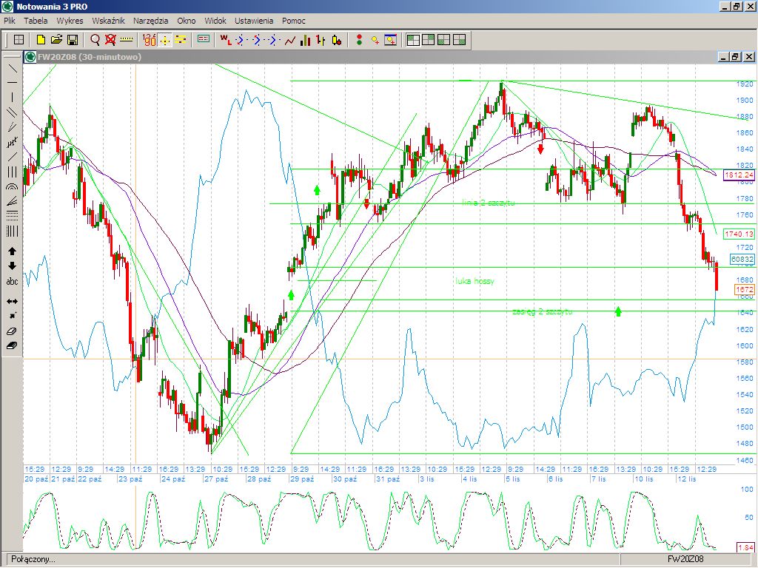Toggle the bar chart display icon

tap(305, 40)
